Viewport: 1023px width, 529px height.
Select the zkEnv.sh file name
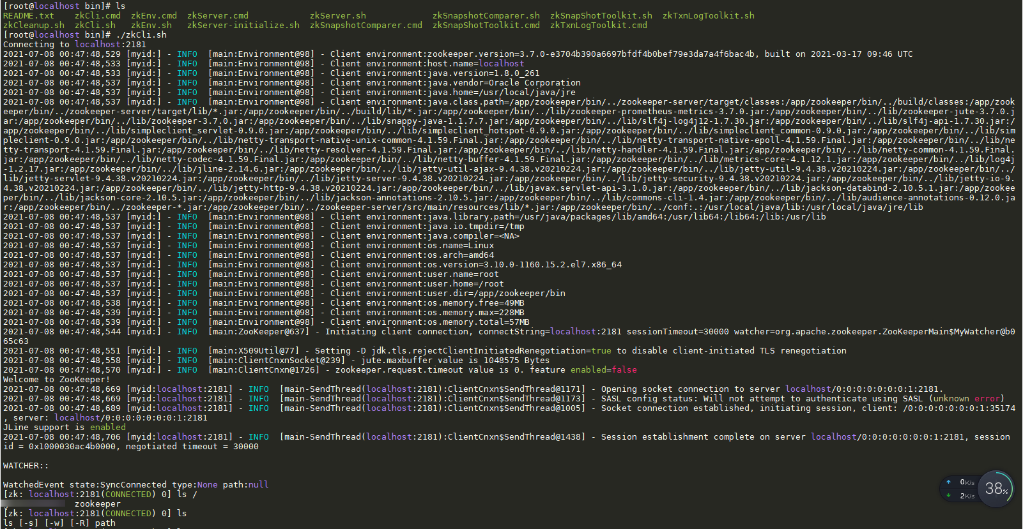151,25
